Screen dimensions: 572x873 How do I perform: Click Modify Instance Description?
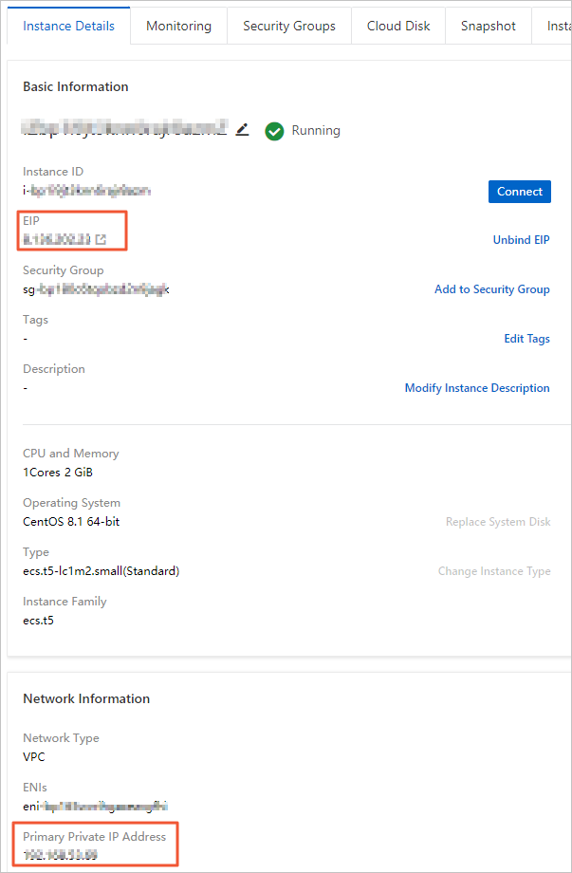coord(477,388)
